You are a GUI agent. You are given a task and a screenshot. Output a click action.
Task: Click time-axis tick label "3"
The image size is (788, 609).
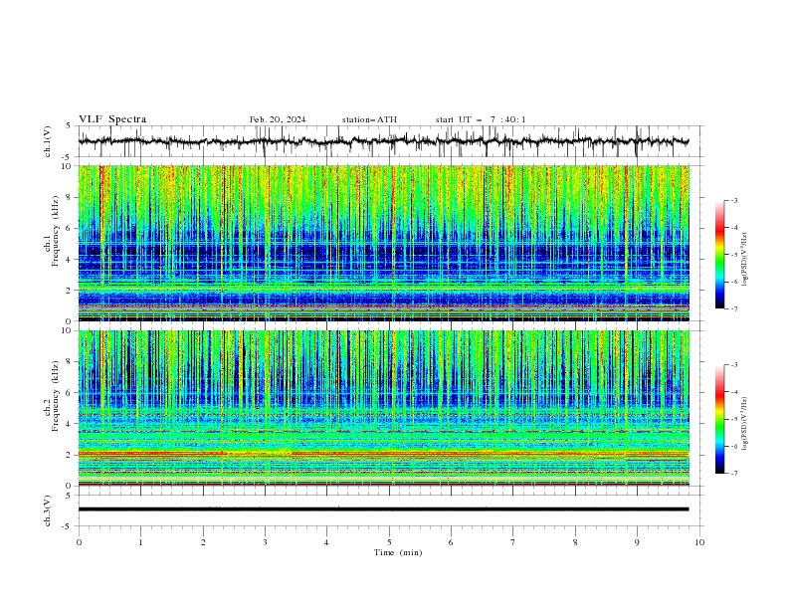pos(265,542)
